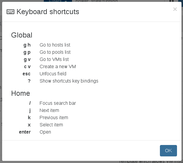Click the bold 'g h' key combination
This screenshot has height=163, width=183.
point(27,45)
